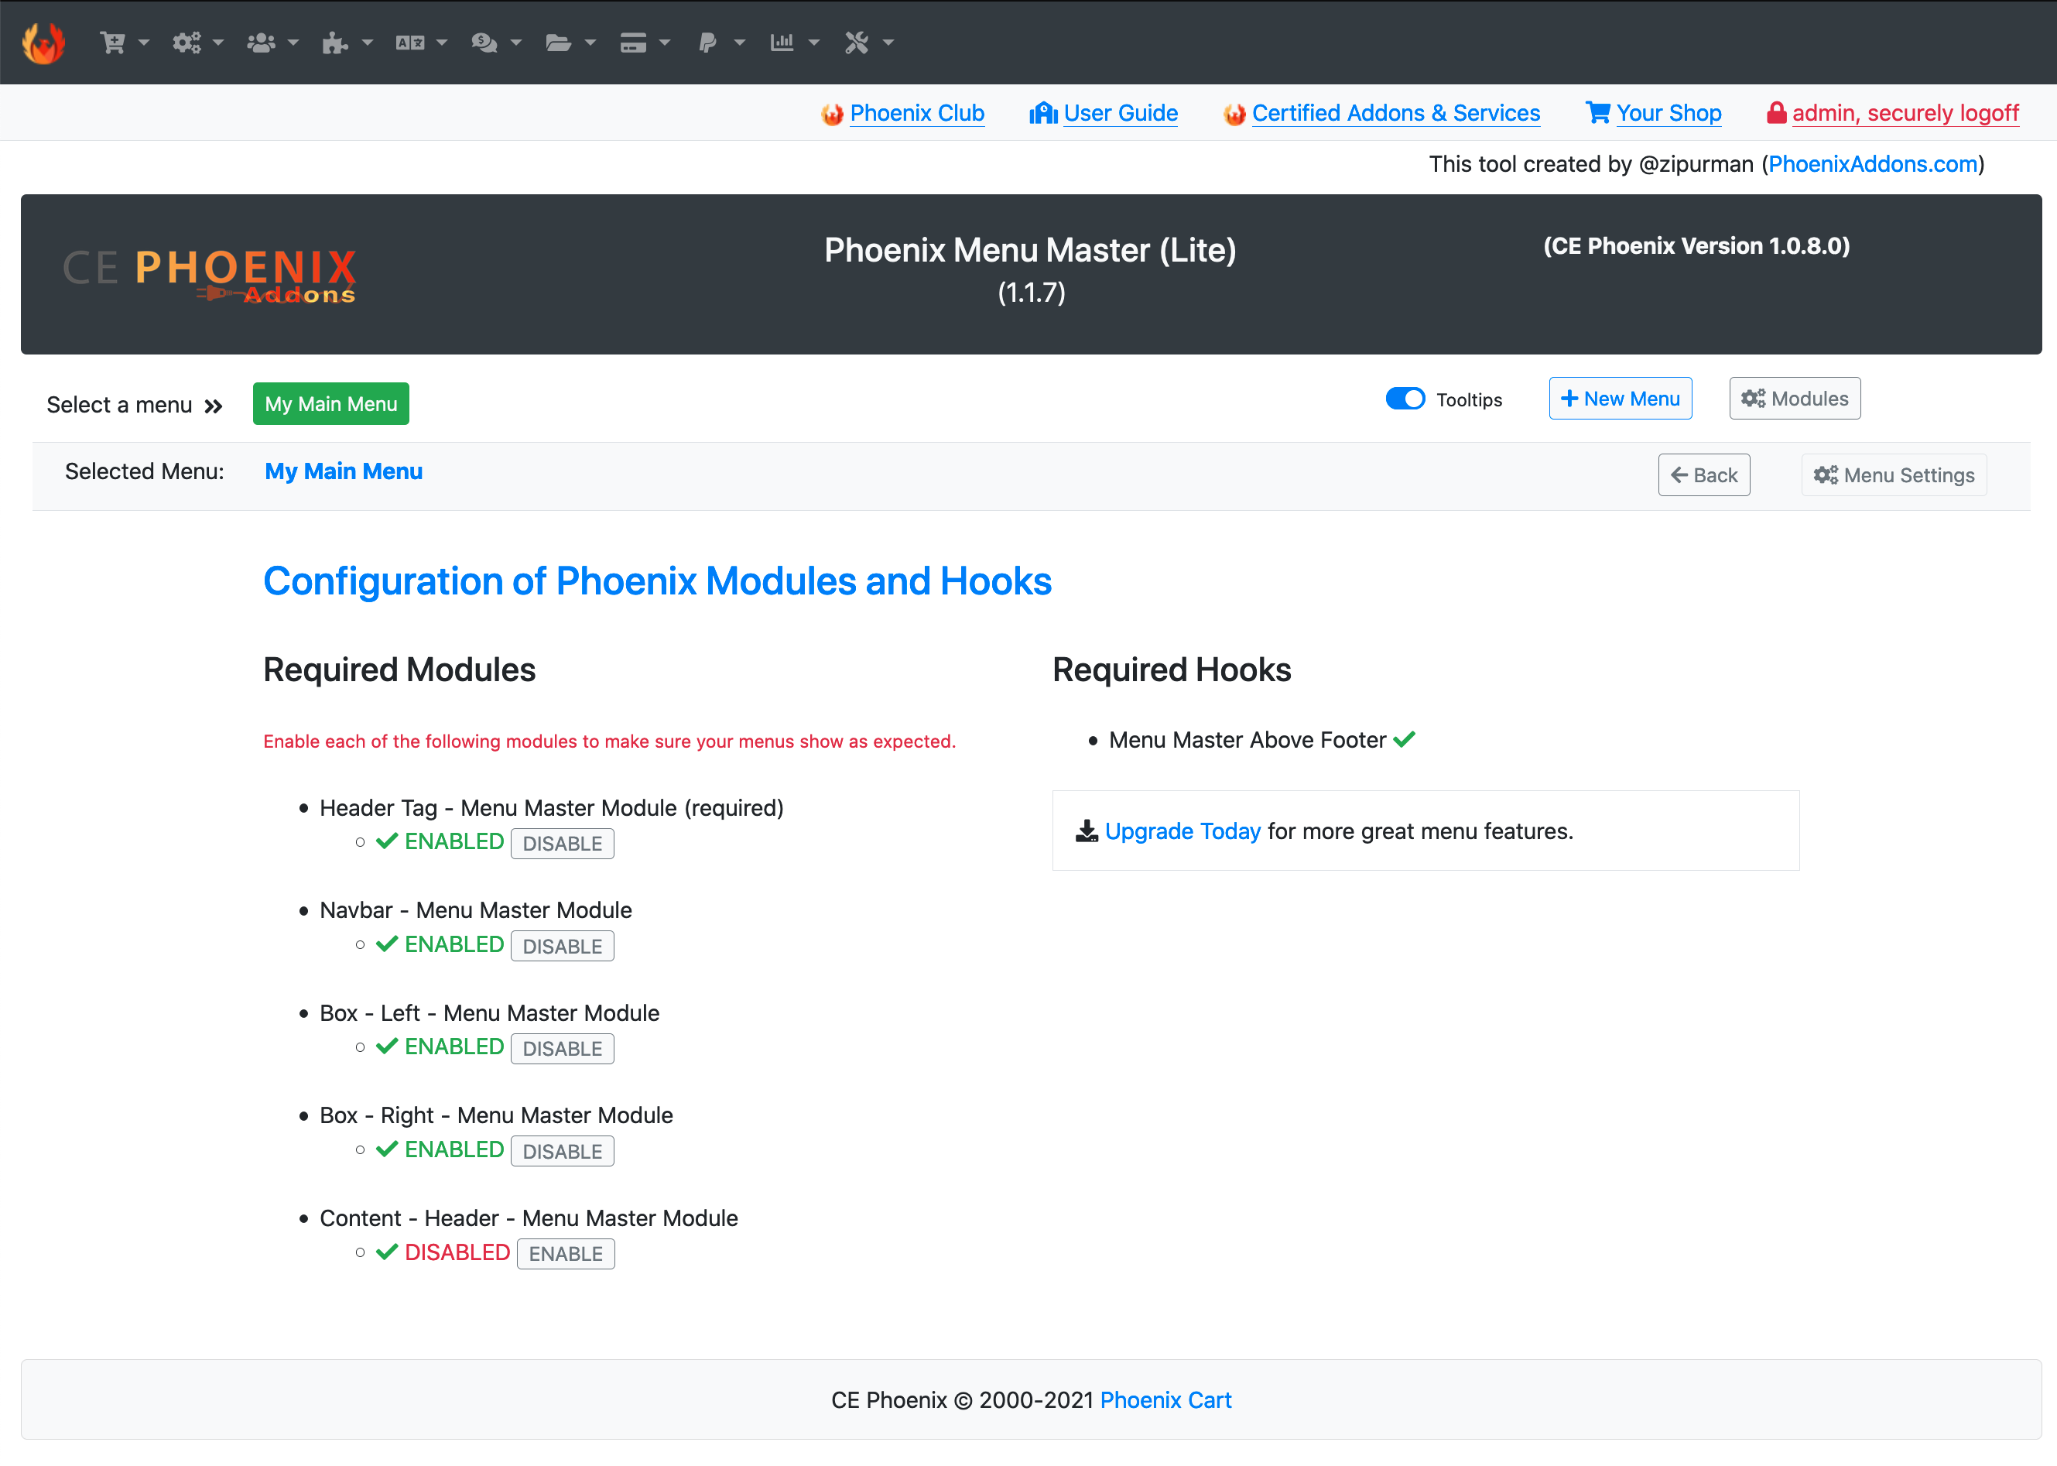Click "Header Tag - Menu Master Module (required)" text
This screenshot has height=1466, width=2057.
(x=552, y=808)
